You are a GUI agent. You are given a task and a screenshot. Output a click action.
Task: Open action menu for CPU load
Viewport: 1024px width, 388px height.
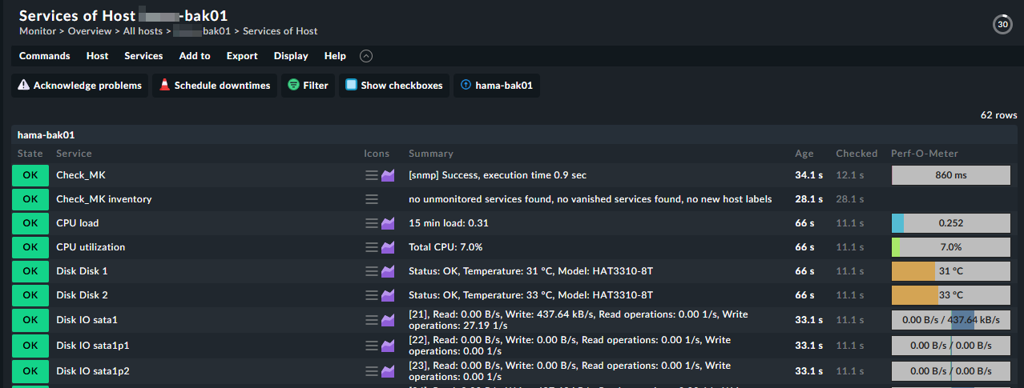(x=371, y=223)
